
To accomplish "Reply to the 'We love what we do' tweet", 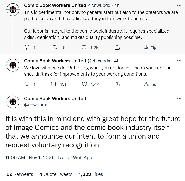I will [27, 84].
